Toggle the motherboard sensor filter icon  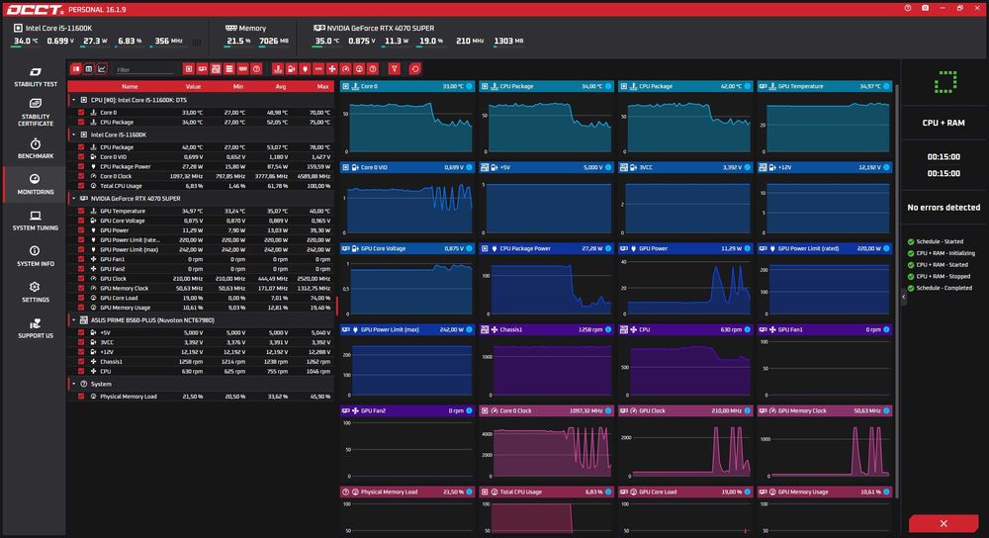(x=216, y=69)
